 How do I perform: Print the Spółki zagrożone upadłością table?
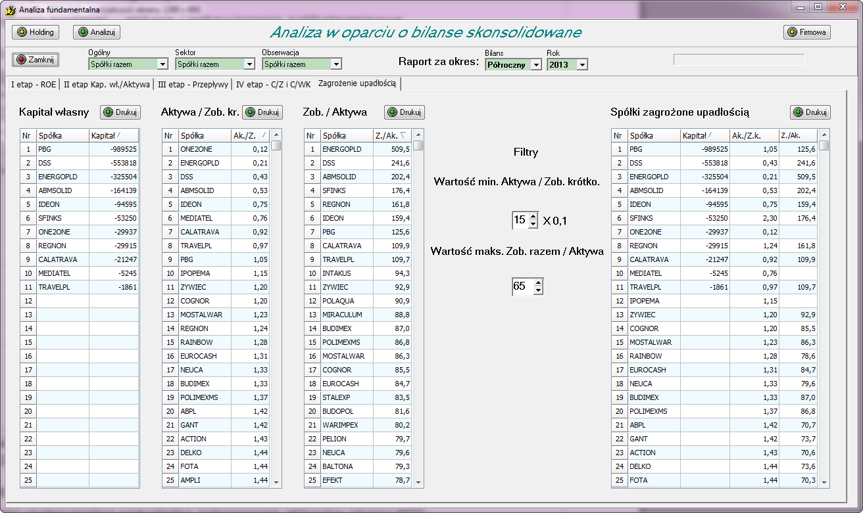point(810,112)
